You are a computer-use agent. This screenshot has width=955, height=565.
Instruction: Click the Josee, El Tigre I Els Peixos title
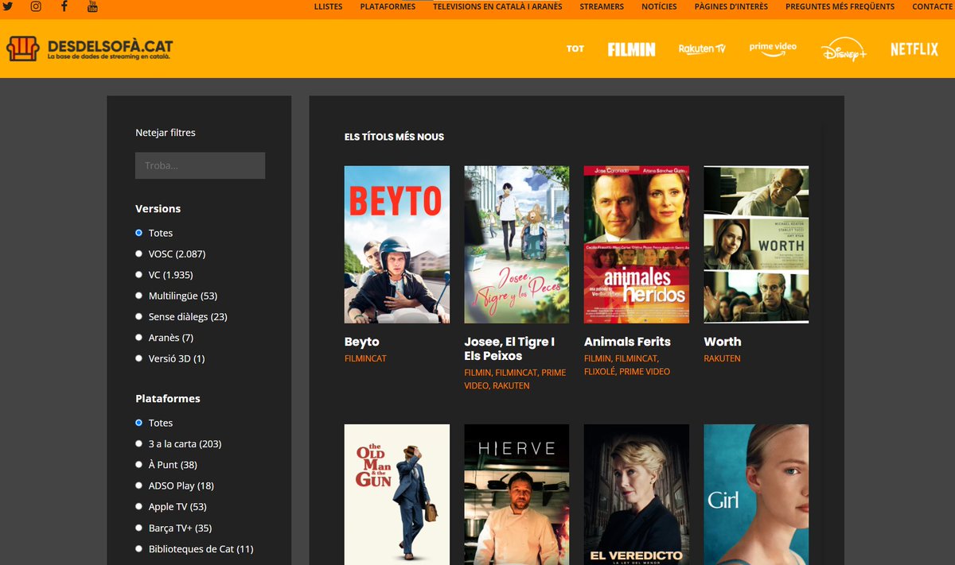pos(509,349)
